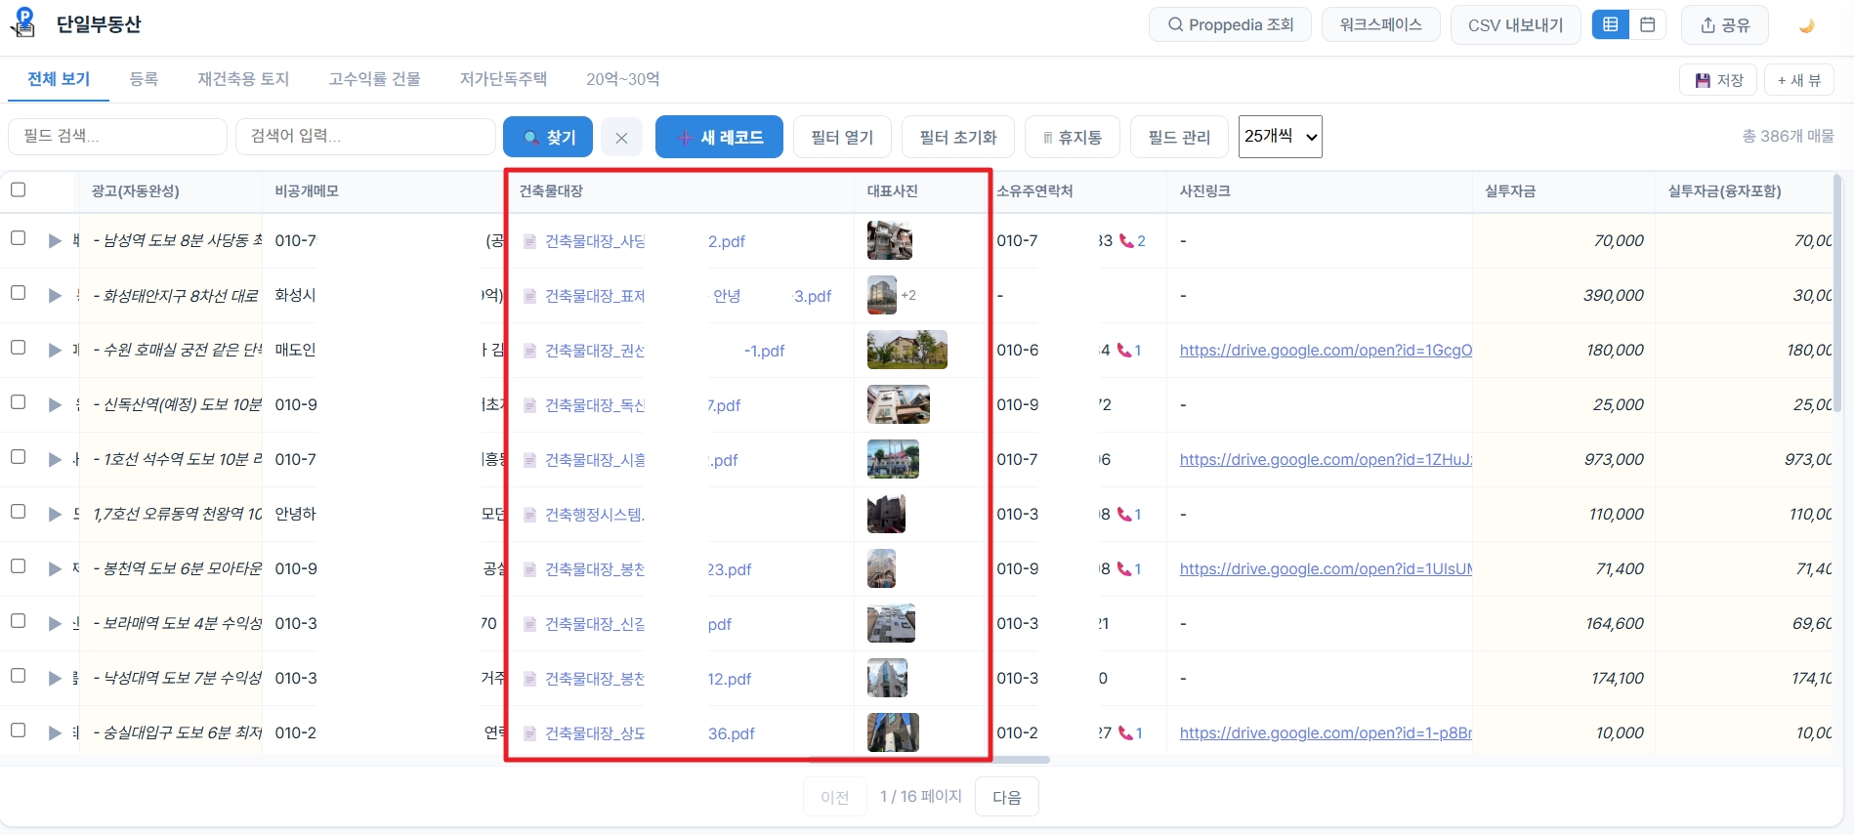Expand the 1호선 석수역 row
Image resolution: width=1854 pixels, height=835 pixels.
tap(55, 459)
